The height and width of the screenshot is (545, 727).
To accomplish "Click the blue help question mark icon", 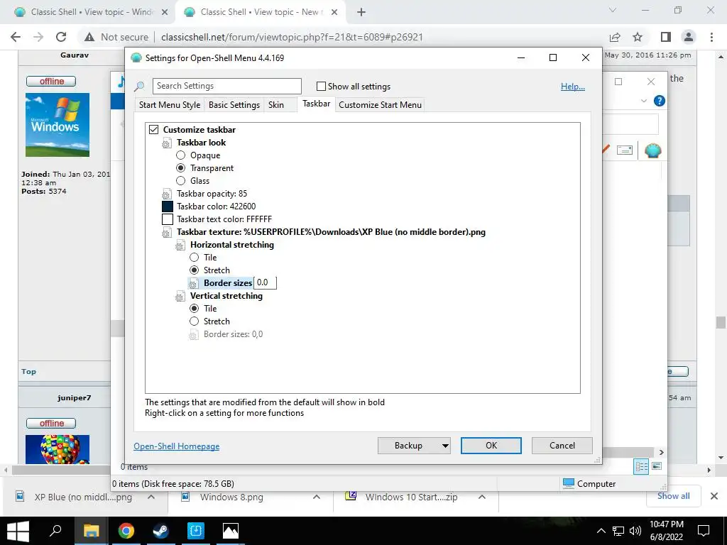I will click(x=659, y=101).
